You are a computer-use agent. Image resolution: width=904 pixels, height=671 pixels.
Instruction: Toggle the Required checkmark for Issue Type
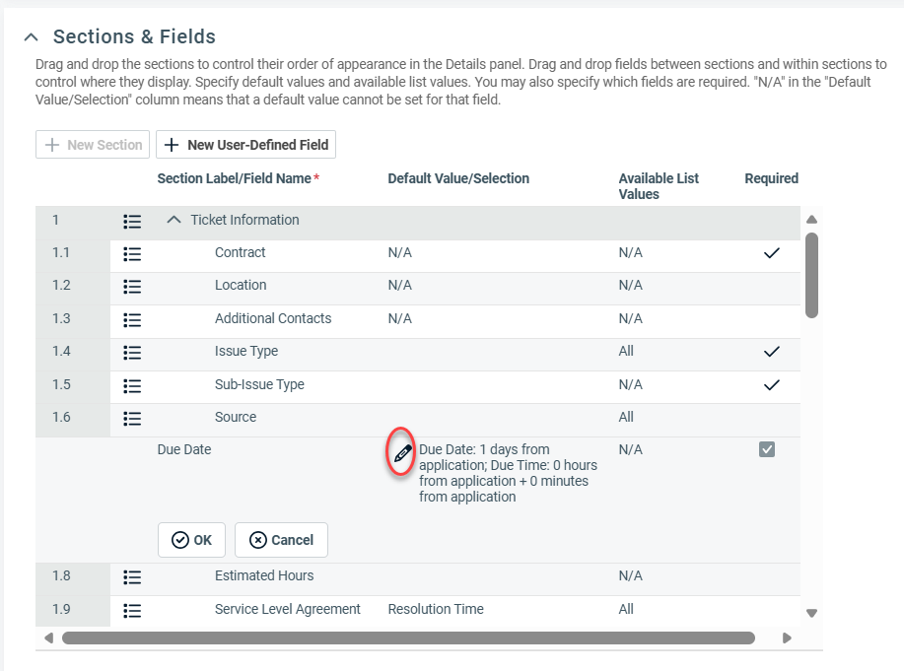pyautogui.click(x=772, y=353)
